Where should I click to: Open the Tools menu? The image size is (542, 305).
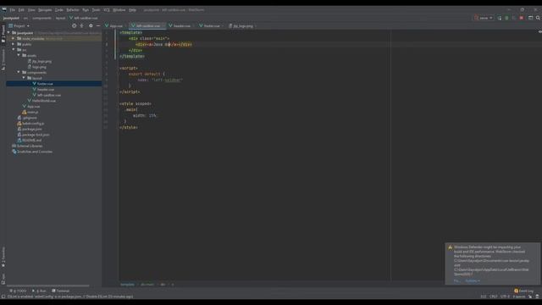pos(96,10)
